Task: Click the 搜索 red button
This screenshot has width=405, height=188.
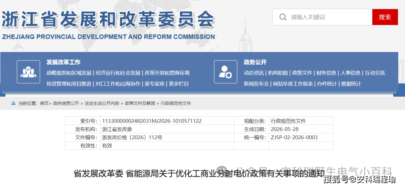Action: click(385, 17)
